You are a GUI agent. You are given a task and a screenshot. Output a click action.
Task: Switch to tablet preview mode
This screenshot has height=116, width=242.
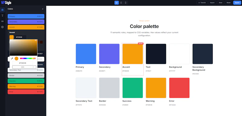[x=121, y=3]
